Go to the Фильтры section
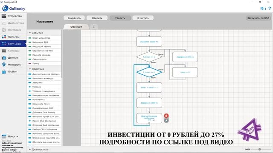273x153 pixels. point(13,37)
